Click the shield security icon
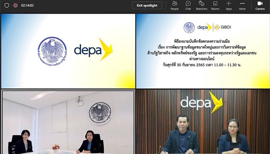270x154 pixels. (x=7, y=5)
